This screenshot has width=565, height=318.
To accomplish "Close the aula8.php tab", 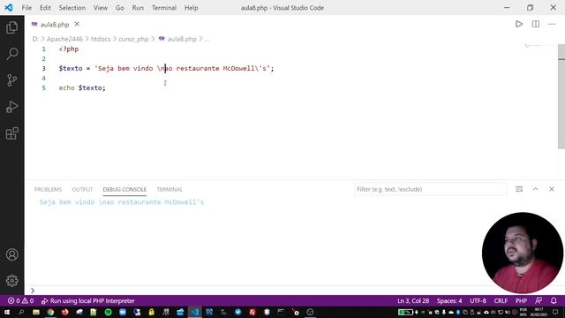I will point(77,24).
